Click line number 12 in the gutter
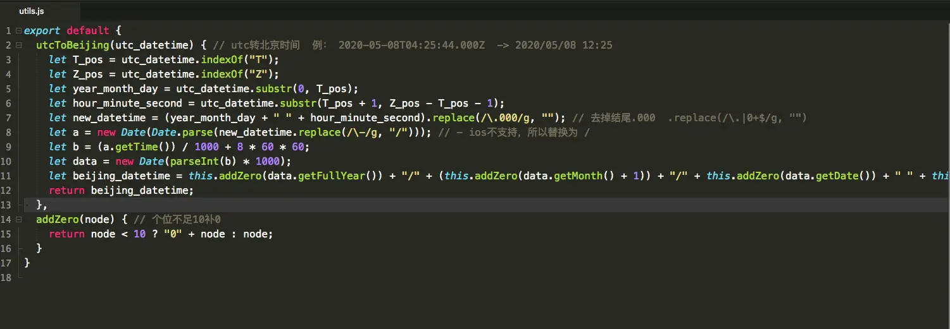 click(x=6, y=190)
